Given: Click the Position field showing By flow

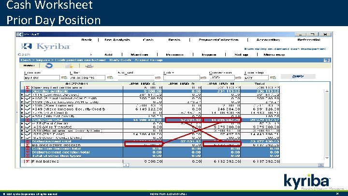Looking at the screenshot, I should (x=42, y=77).
